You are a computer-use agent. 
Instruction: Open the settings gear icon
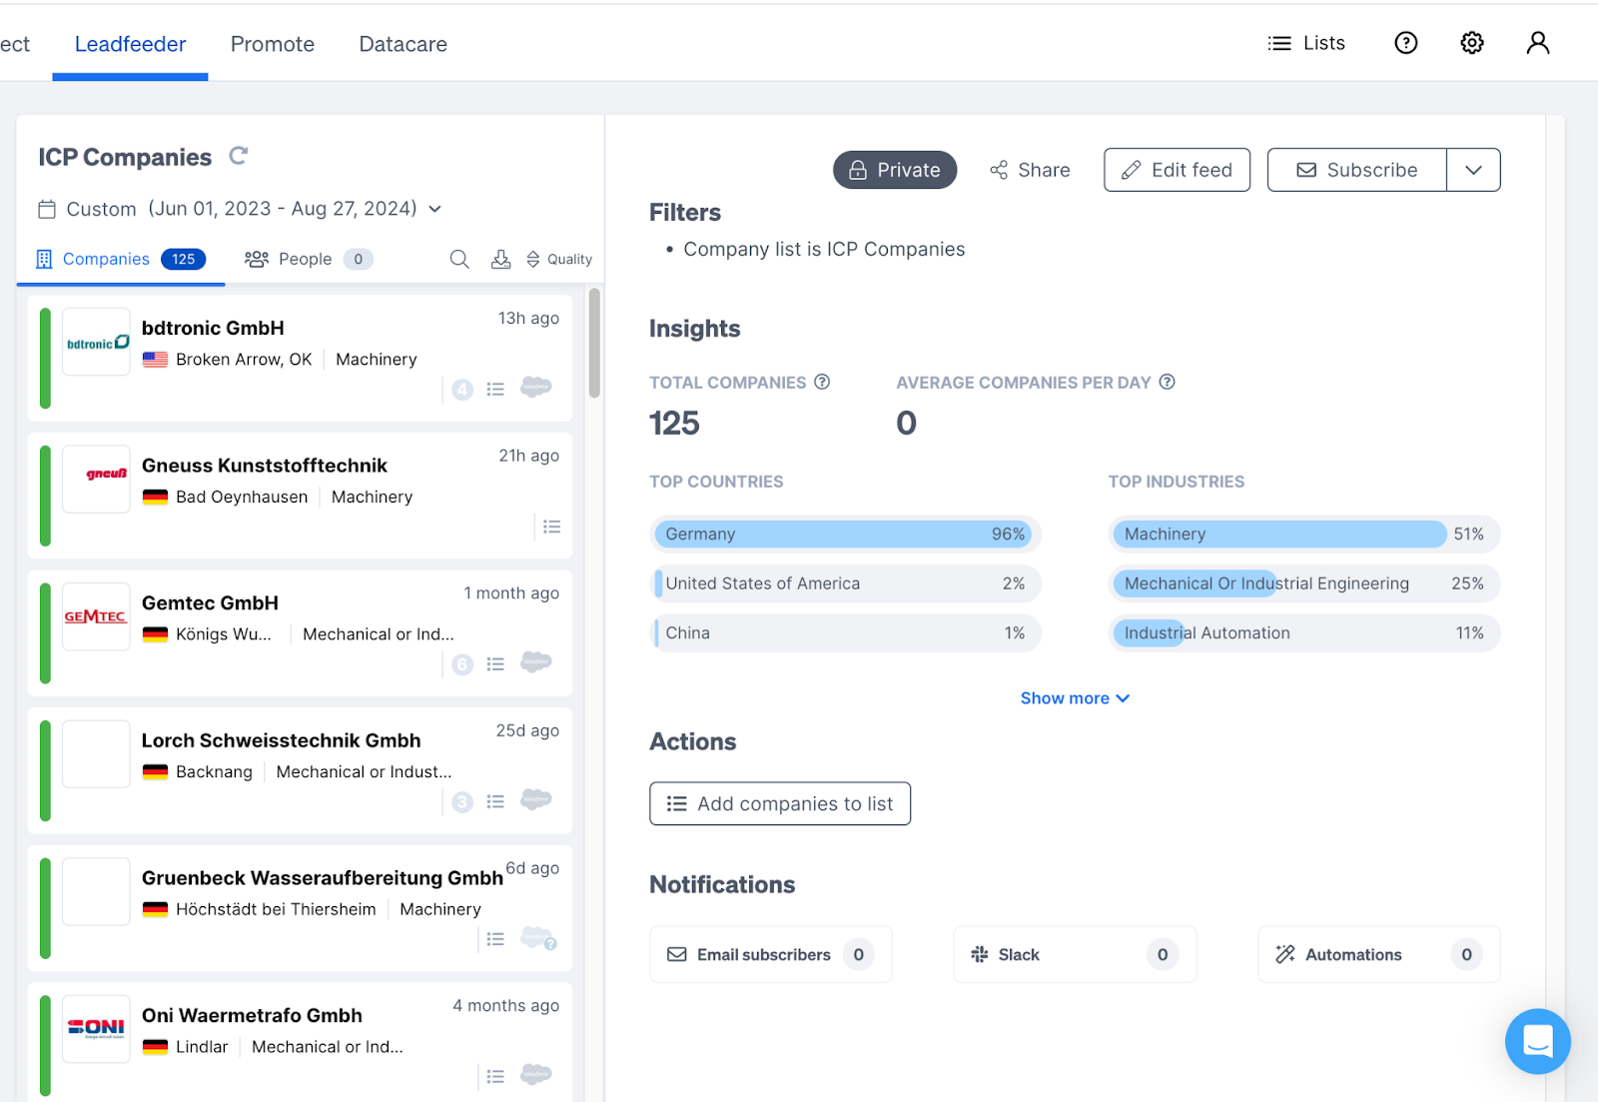tap(1471, 43)
